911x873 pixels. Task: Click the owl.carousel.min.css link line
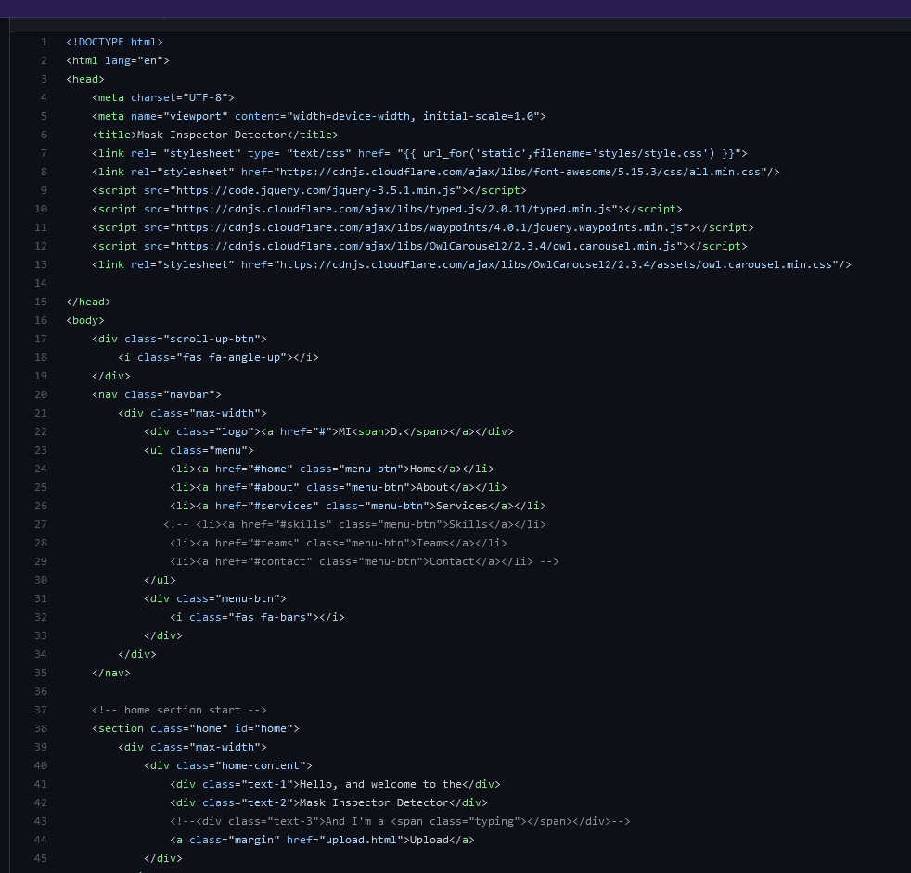[x=472, y=264]
